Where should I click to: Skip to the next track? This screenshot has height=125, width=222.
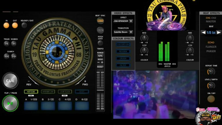tap(14, 44)
